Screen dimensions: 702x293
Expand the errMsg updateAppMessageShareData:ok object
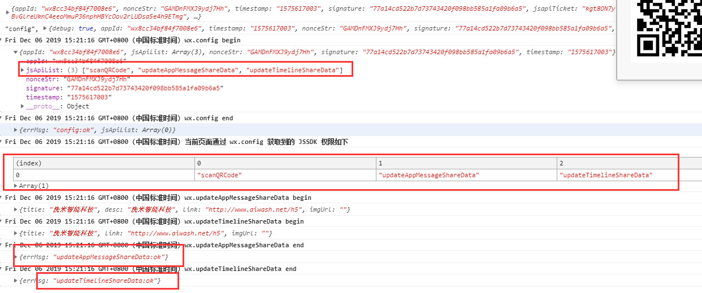pyautogui.click(x=16, y=257)
